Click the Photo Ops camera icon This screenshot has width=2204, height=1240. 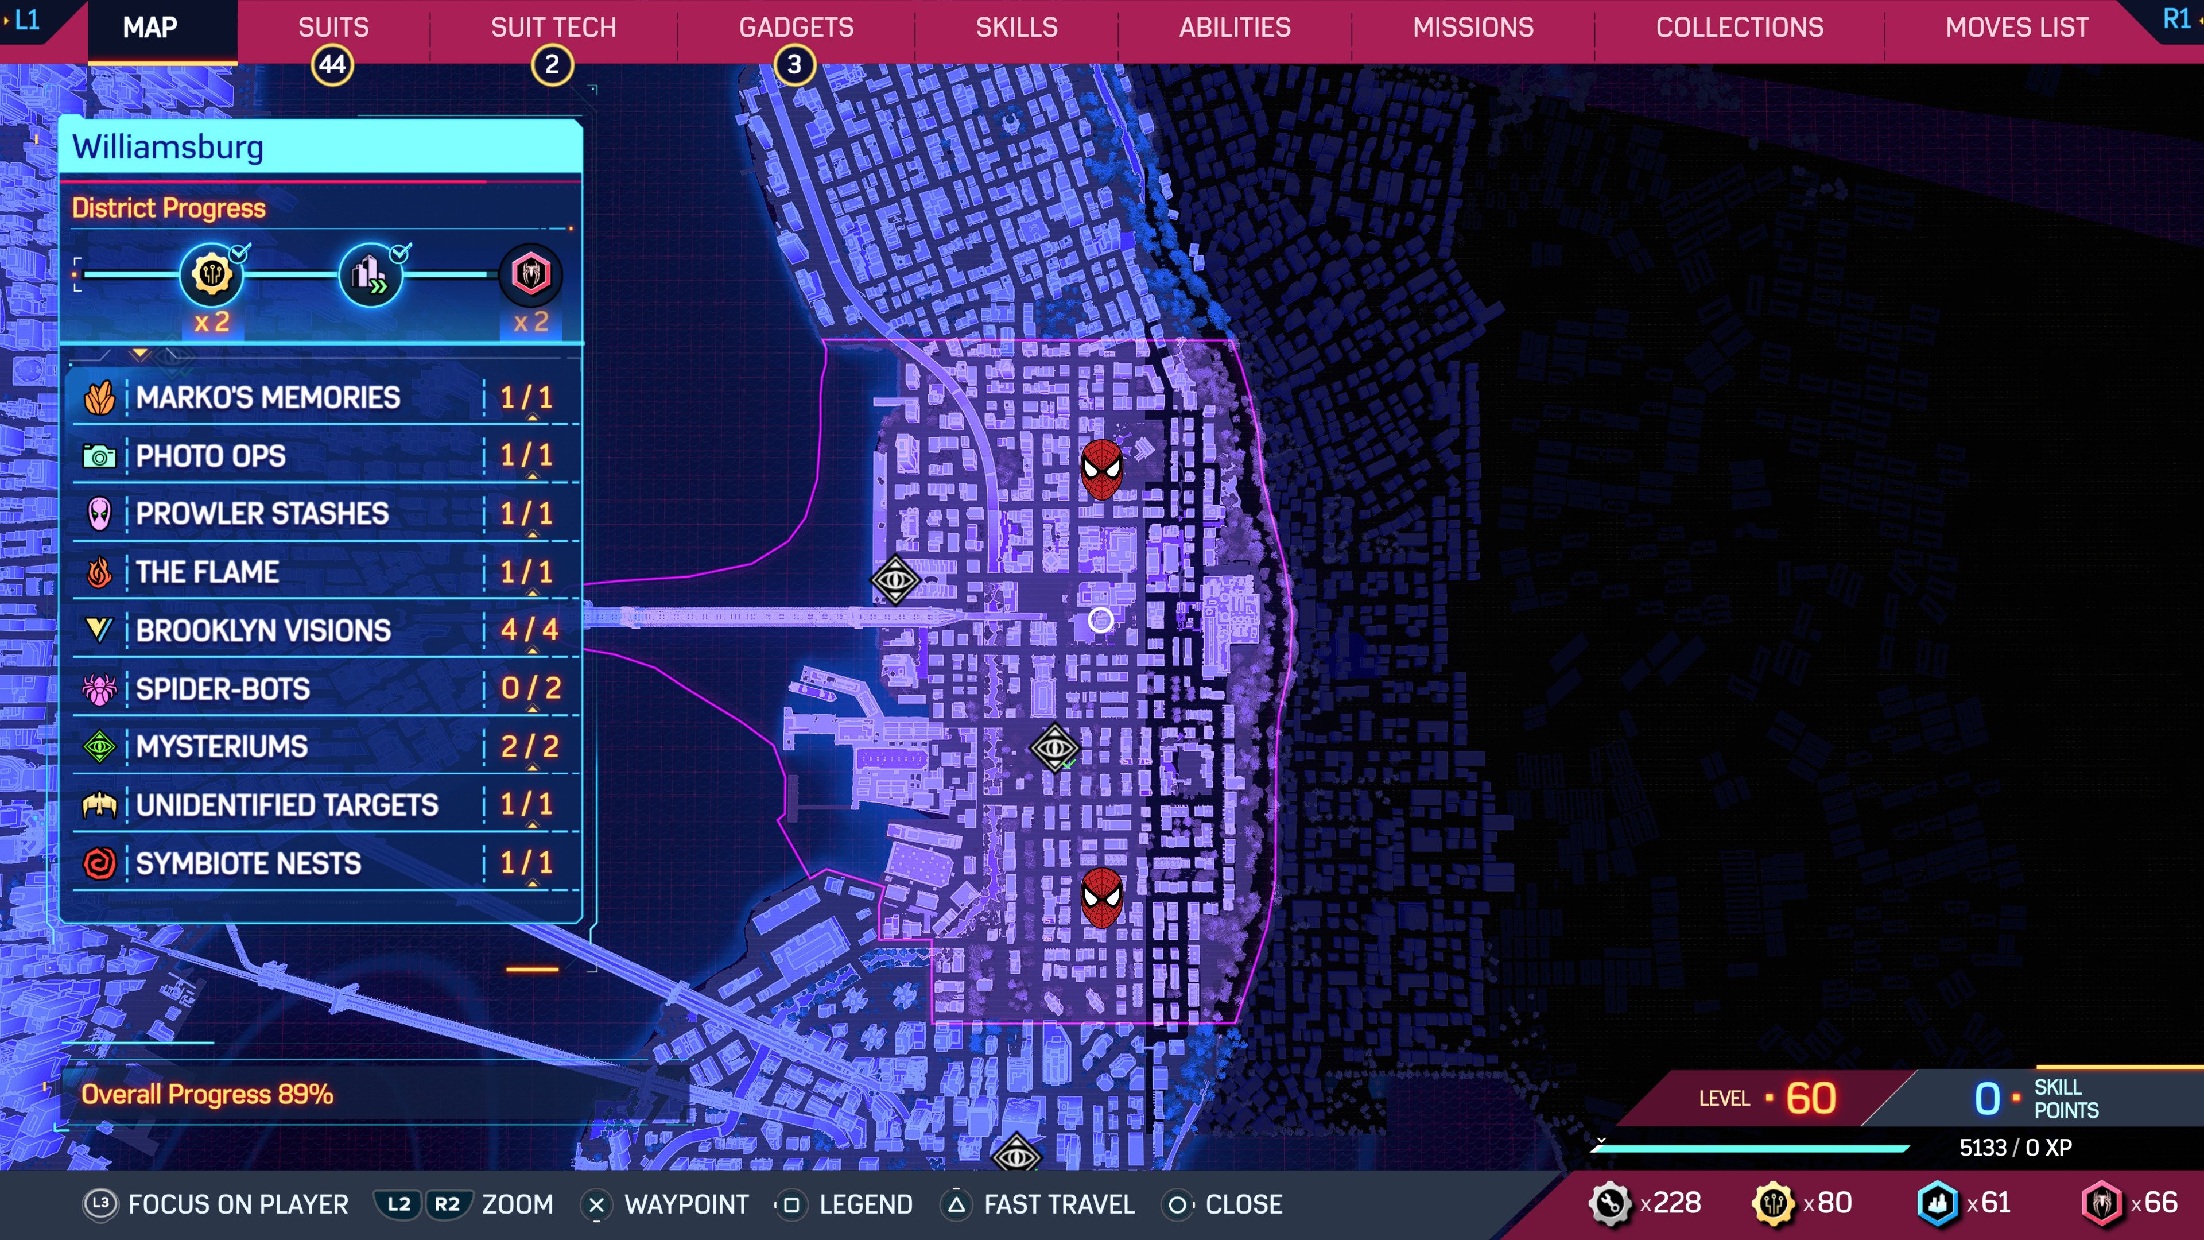[x=99, y=456]
